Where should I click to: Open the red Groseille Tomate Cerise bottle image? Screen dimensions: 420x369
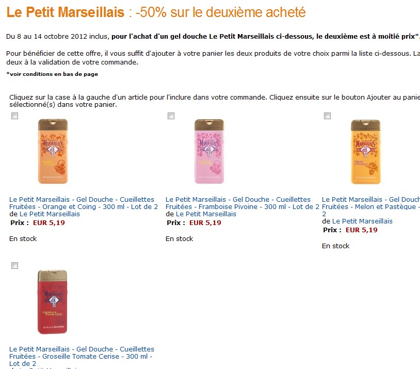(x=52, y=302)
